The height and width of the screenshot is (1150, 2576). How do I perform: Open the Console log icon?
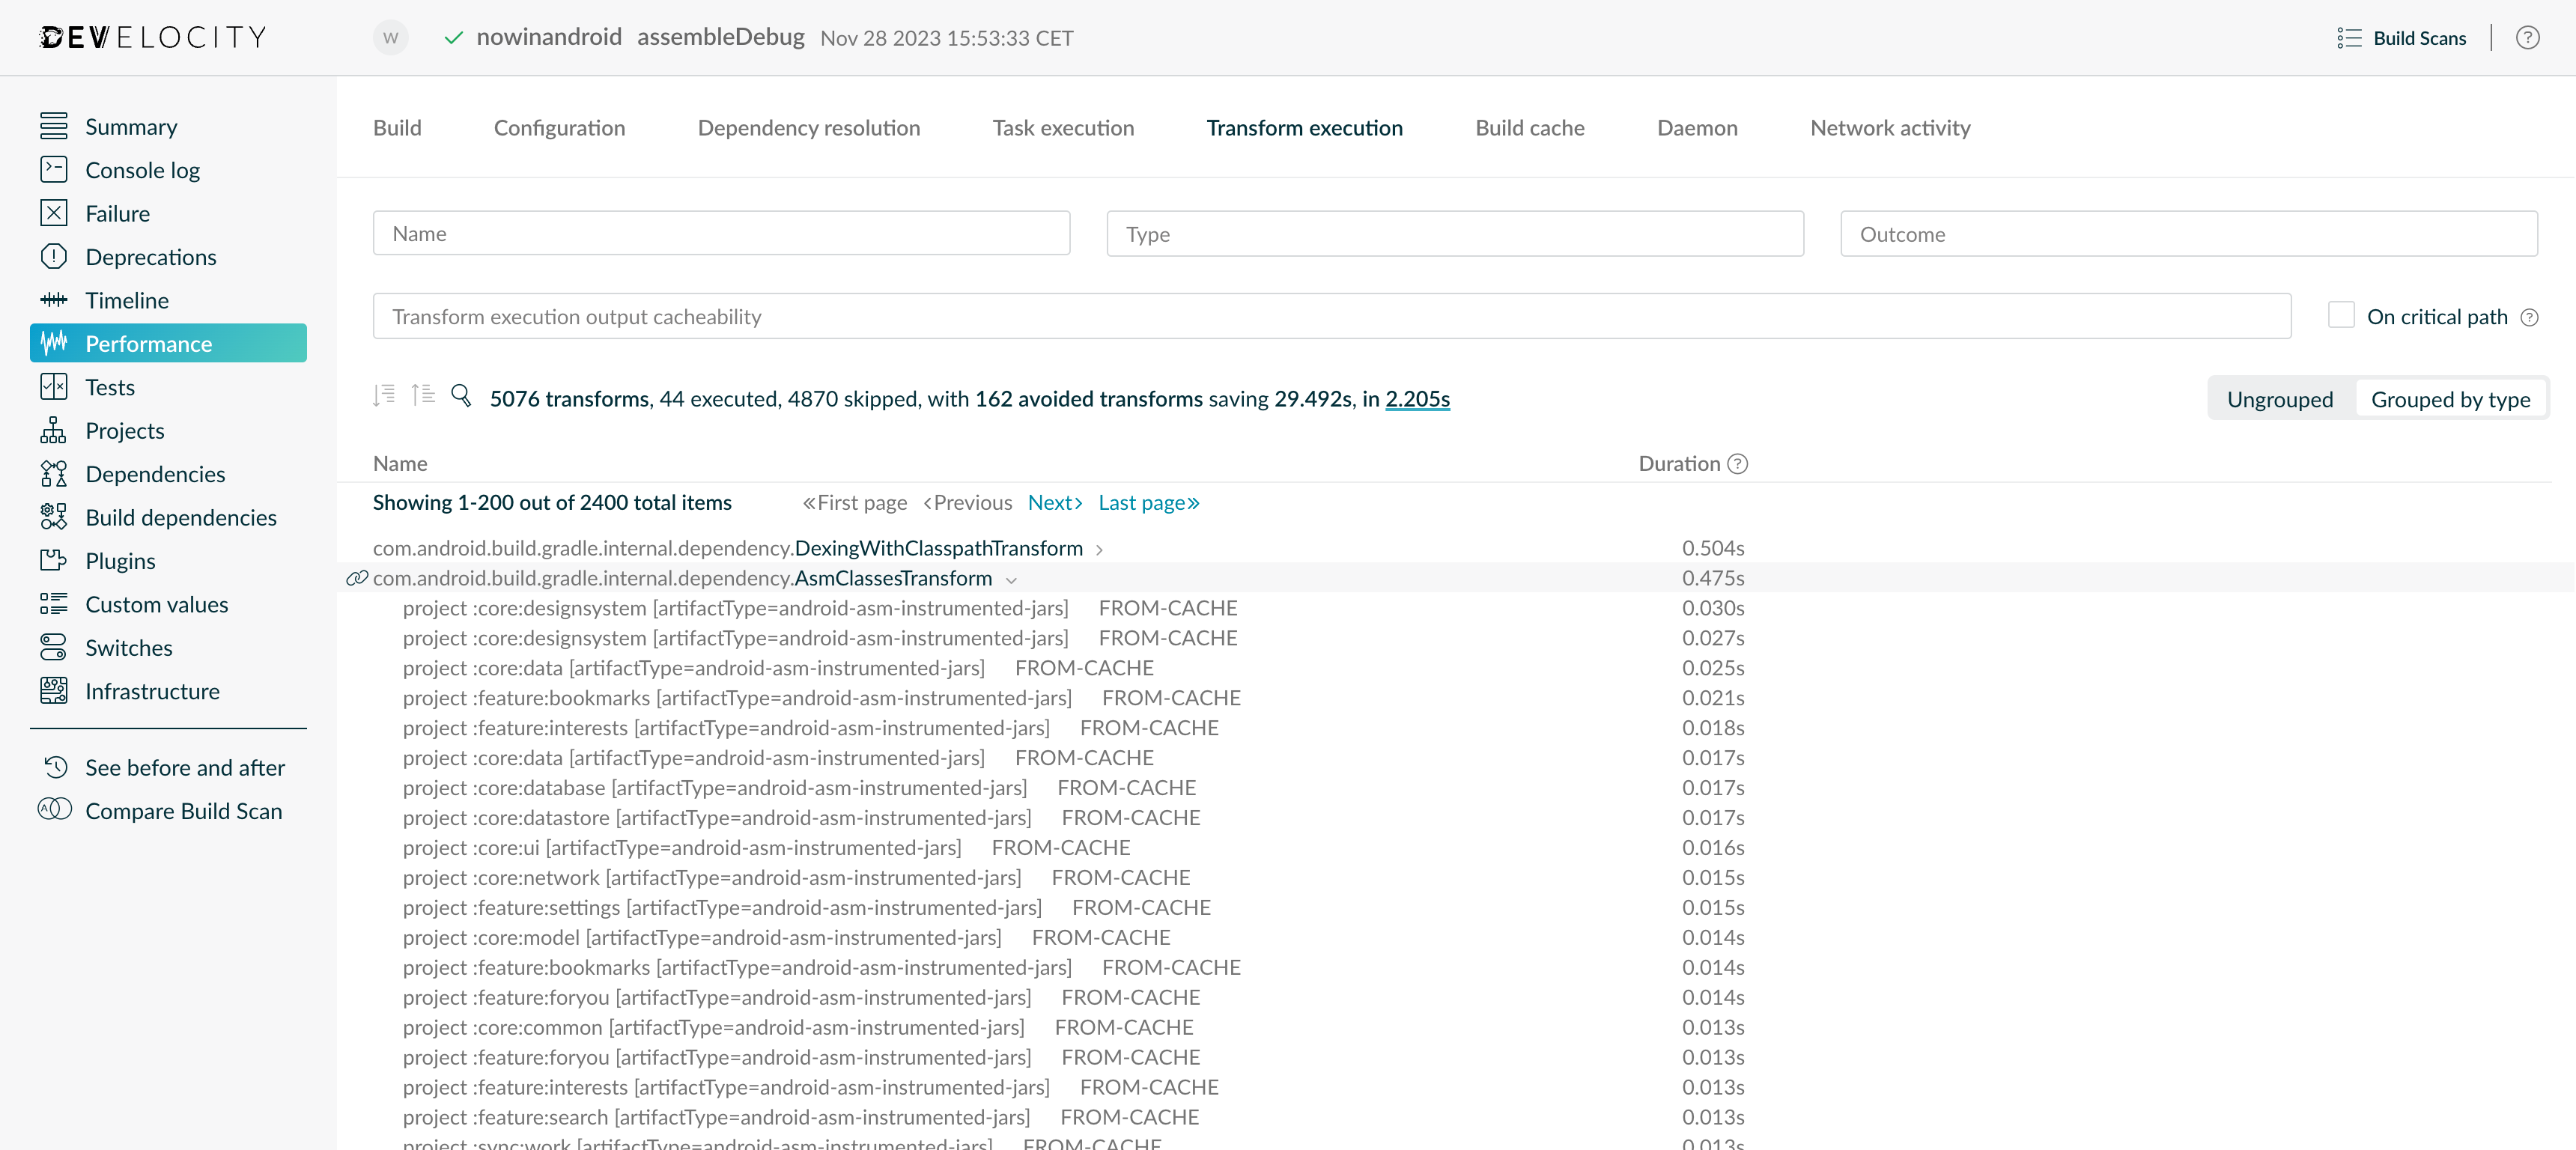[x=54, y=170]
